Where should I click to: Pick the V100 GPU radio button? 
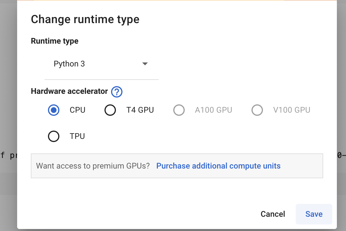coord(257,110)
